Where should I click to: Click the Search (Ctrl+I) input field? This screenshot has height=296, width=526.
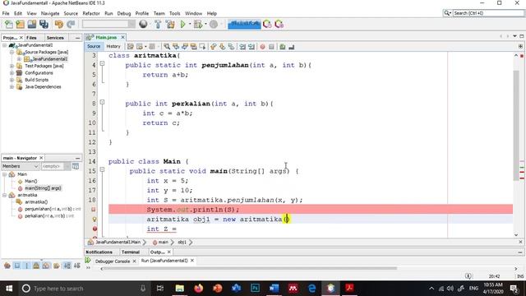pyautogui.click(x=488, y=13)
